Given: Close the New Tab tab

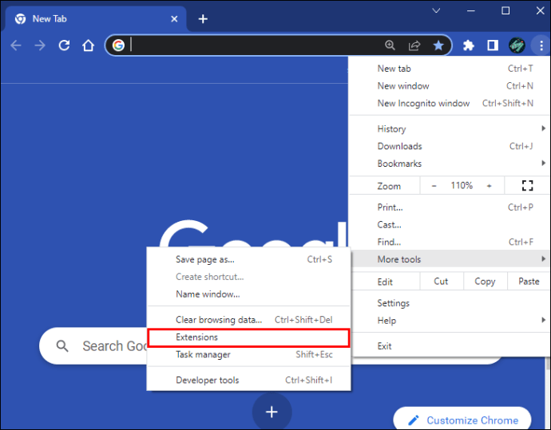Looking at the screenshot, I should click(174, 19).
